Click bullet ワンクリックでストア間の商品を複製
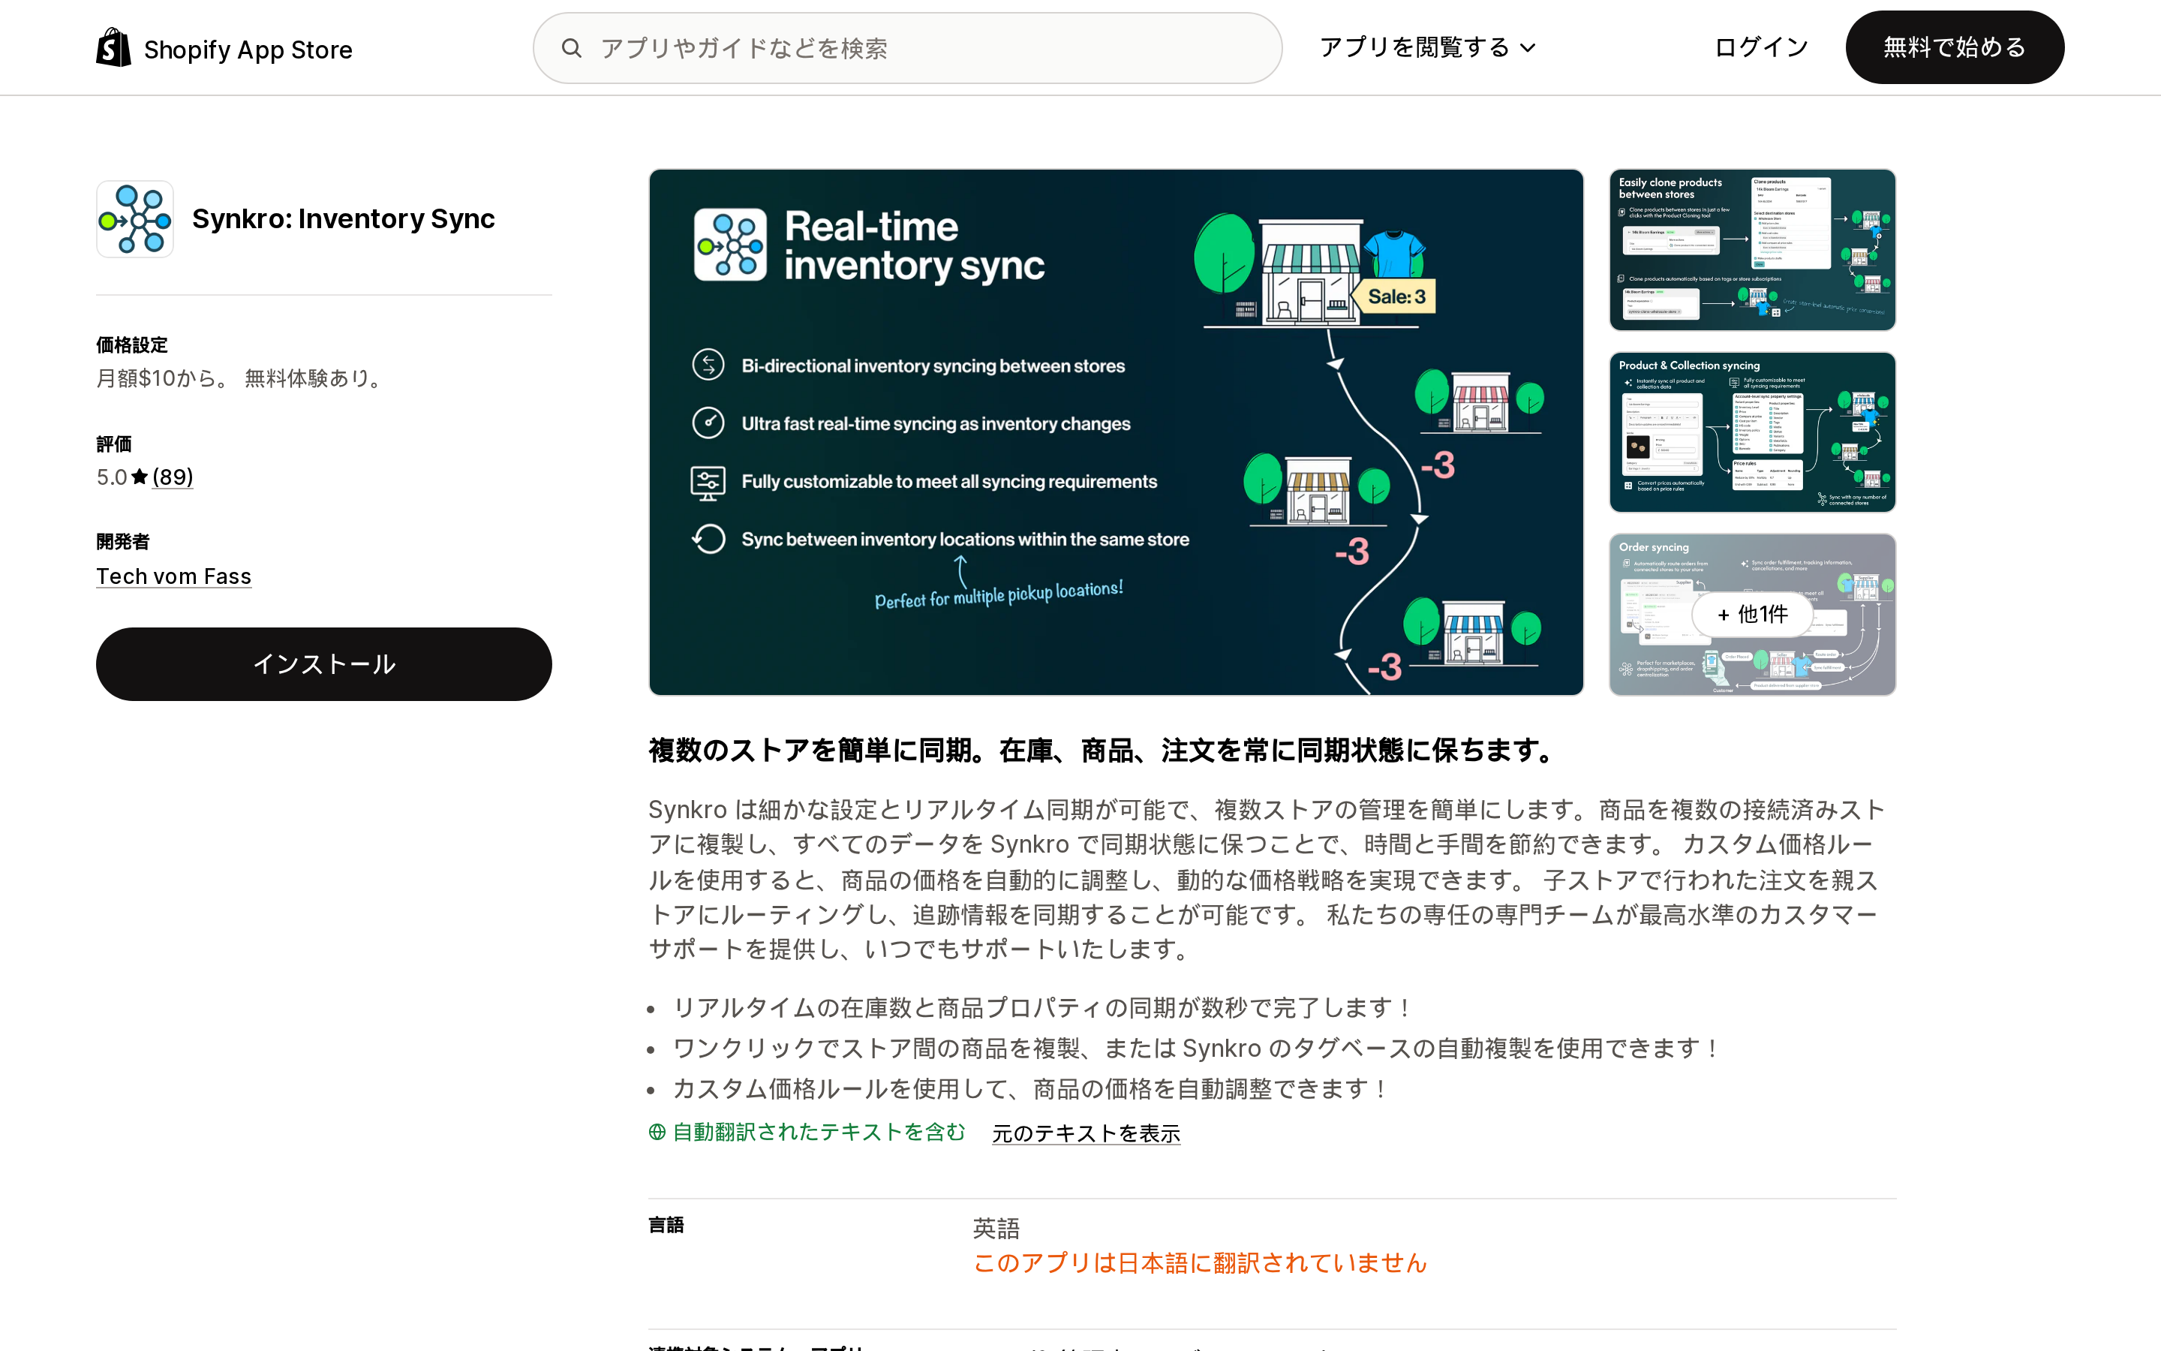Screen dimensions: 2161x1351 1197,1048
